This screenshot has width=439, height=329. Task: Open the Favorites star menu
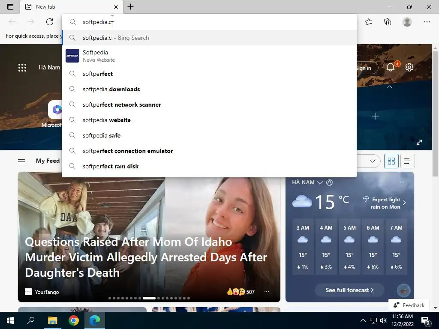(x=369, y=22)
